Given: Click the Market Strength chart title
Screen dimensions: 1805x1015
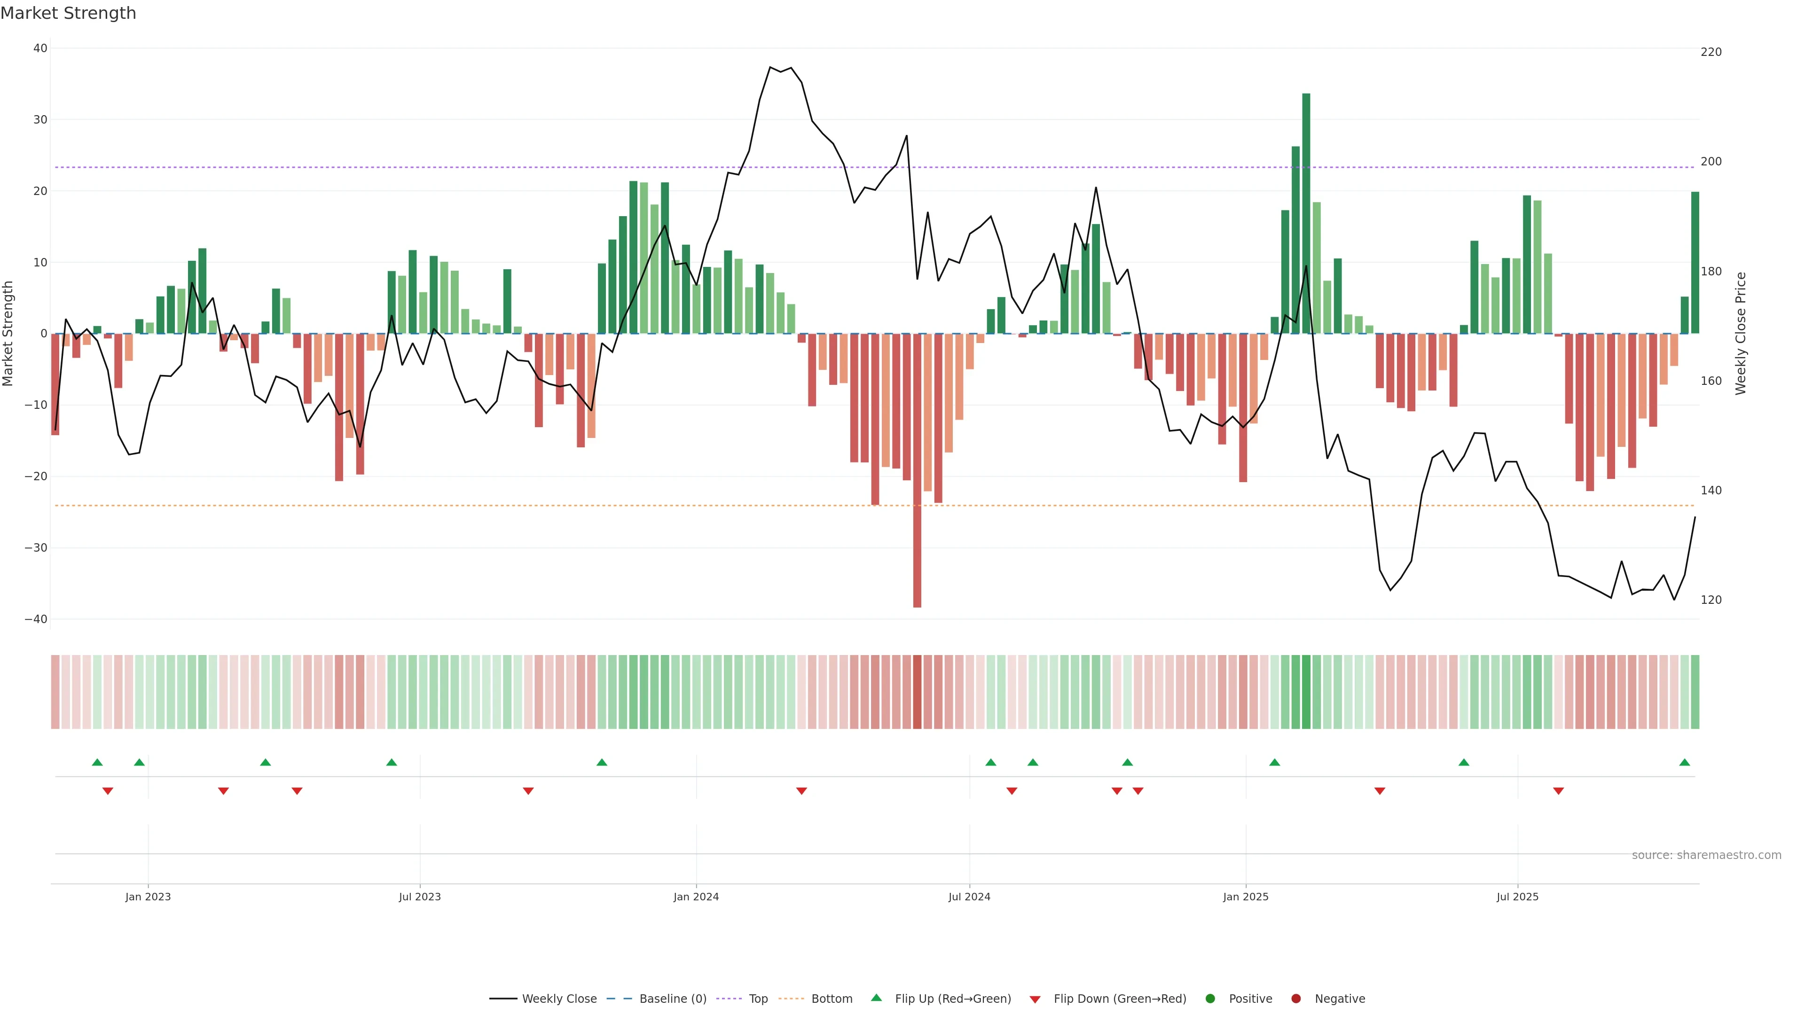Looking at the screenshot, I should click(68, 13).
